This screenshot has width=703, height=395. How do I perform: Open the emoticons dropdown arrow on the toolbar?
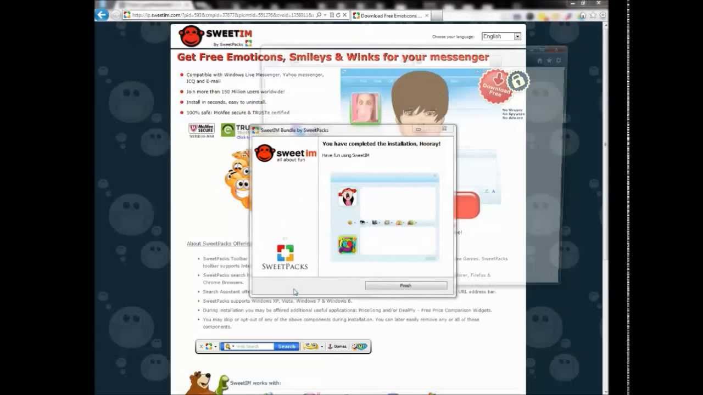(x=322, y=347)
